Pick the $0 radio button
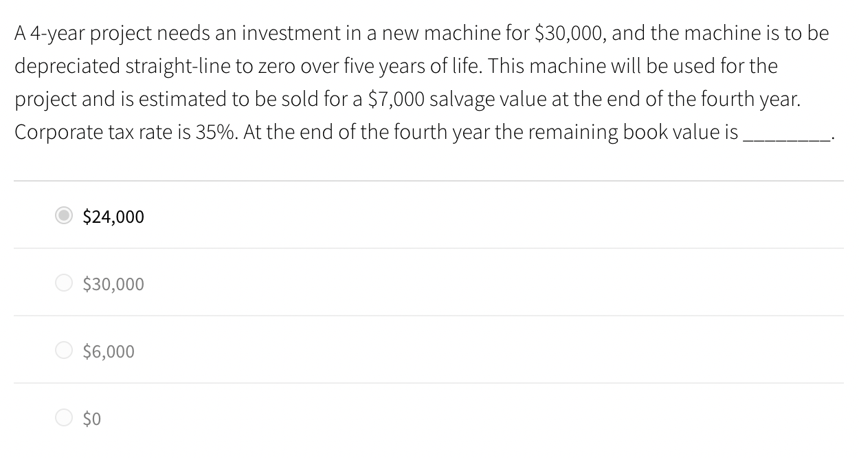Image resolution: width=859 pixels, height=458 pixels. click(x=64, y=418)
